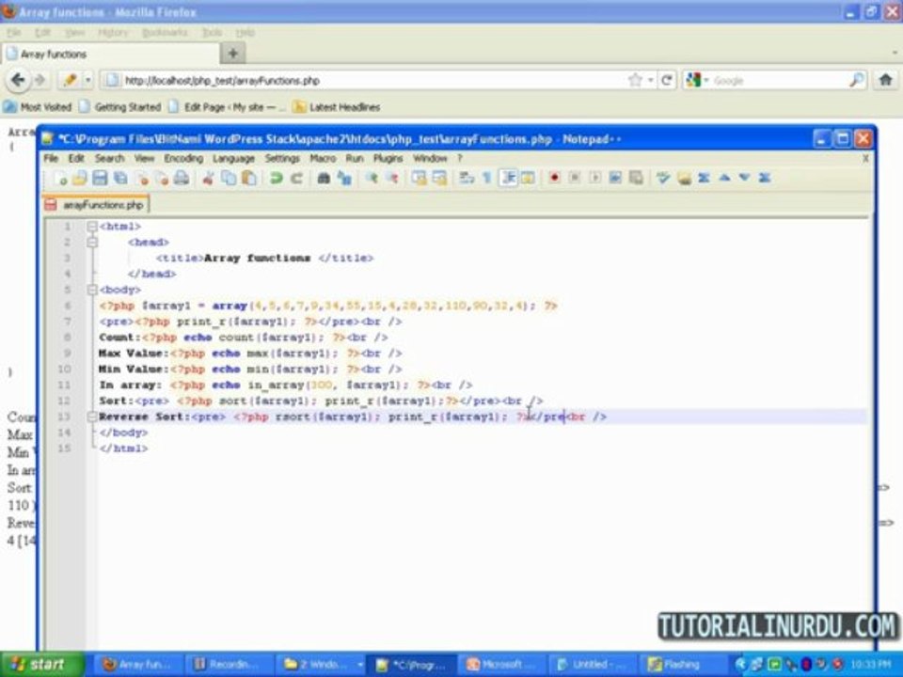The height and width of the screenshot is (677, 903).
Task: Zoom out using the Notepad++ toolbar
Action: point(391,179)
